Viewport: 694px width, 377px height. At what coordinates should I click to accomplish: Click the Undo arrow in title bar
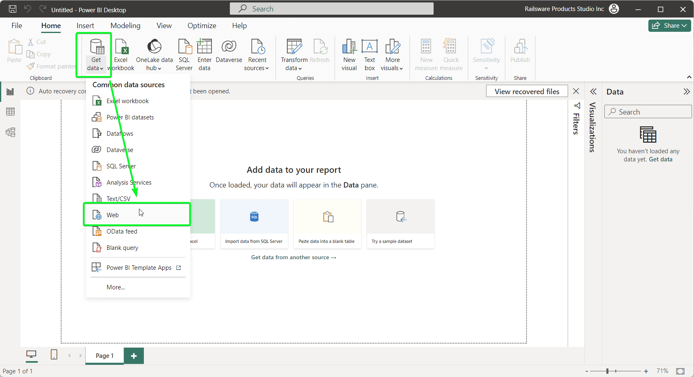click(27, 9)
